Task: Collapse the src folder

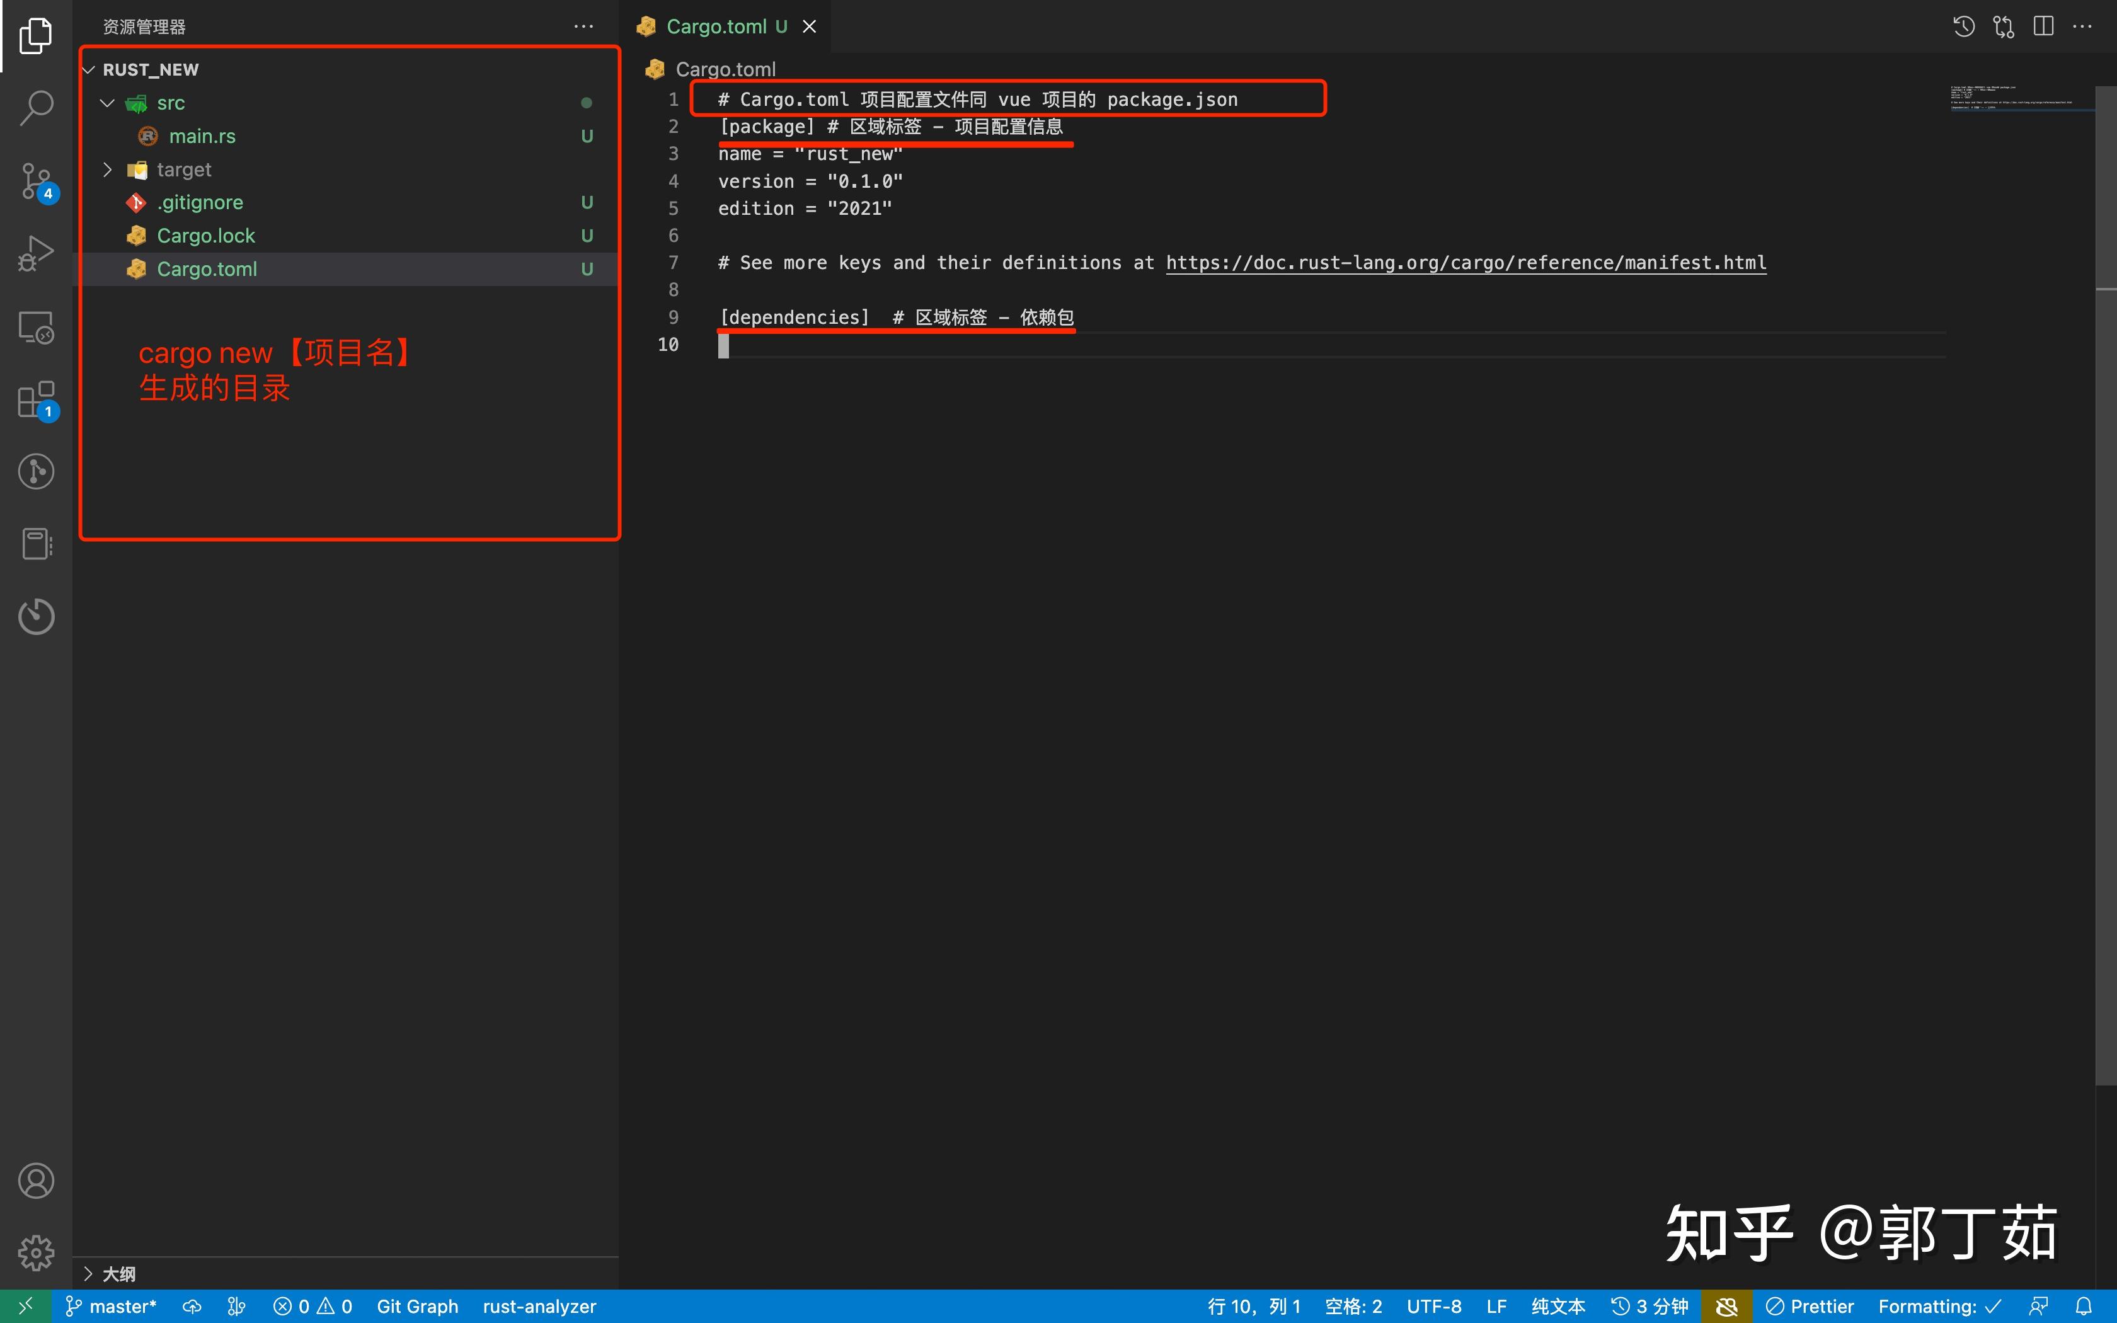Action: click(108, 103)
